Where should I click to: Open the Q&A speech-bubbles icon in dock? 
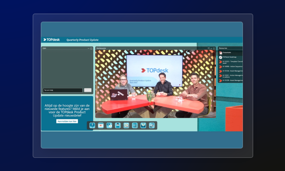pos(109,125)
